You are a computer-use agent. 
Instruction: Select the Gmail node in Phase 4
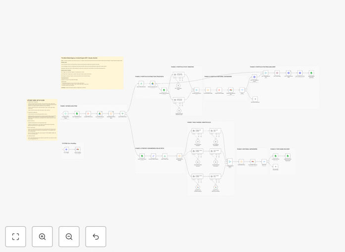coord(231,90)
